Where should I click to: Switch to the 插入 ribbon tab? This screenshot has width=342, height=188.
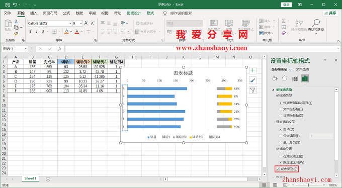[x=34, y=13]
